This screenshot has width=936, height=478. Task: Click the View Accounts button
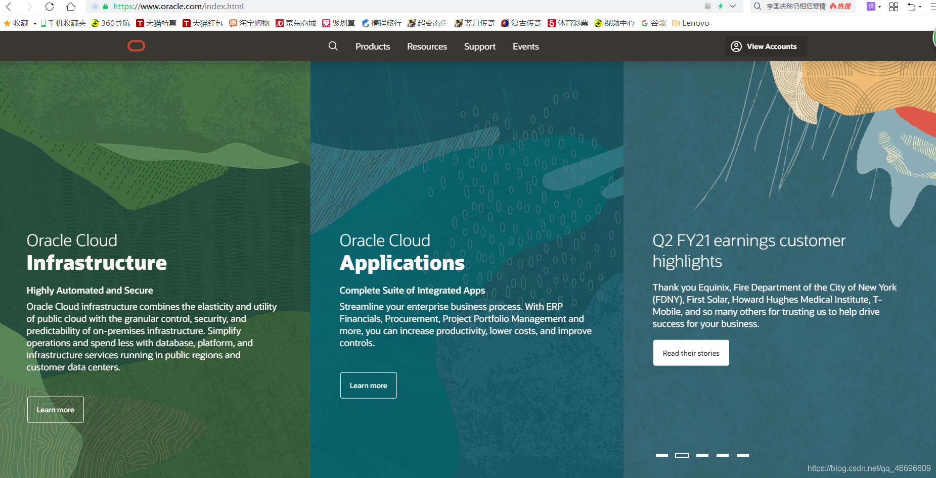pos(766,46)
